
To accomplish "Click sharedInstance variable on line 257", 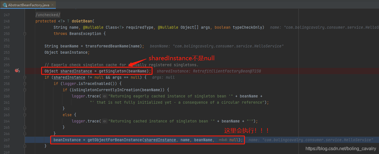I will point(69,77).
